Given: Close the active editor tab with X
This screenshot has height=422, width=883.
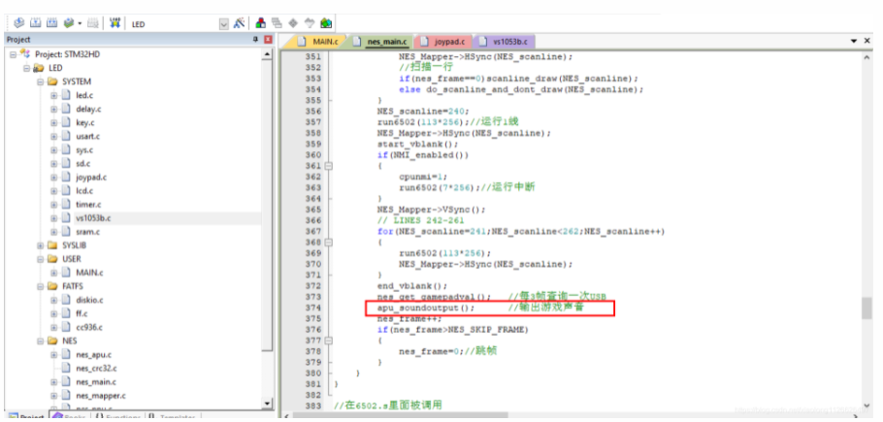Looking at the screenshot, I should 868,42.
